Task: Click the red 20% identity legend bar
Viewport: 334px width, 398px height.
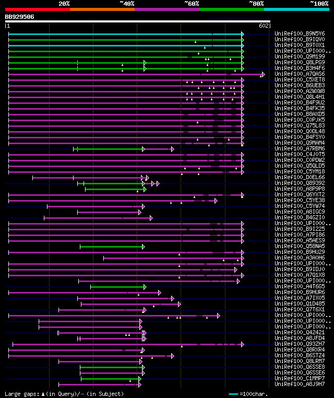Action: [x=38, y=9]
